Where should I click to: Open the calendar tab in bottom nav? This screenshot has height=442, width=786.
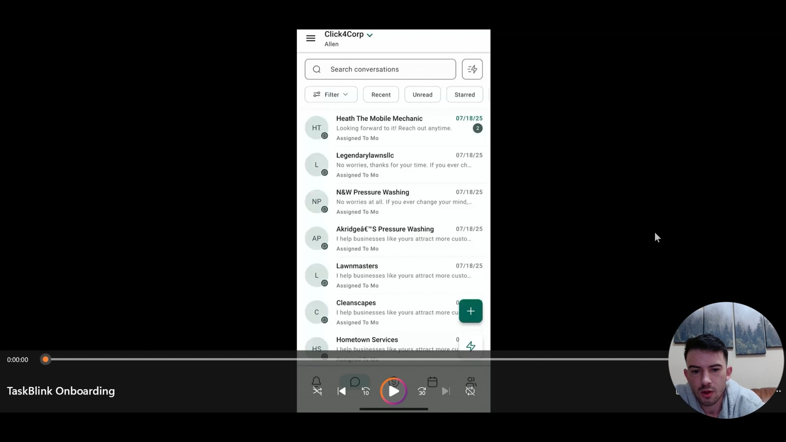click(x=432, y=382)
